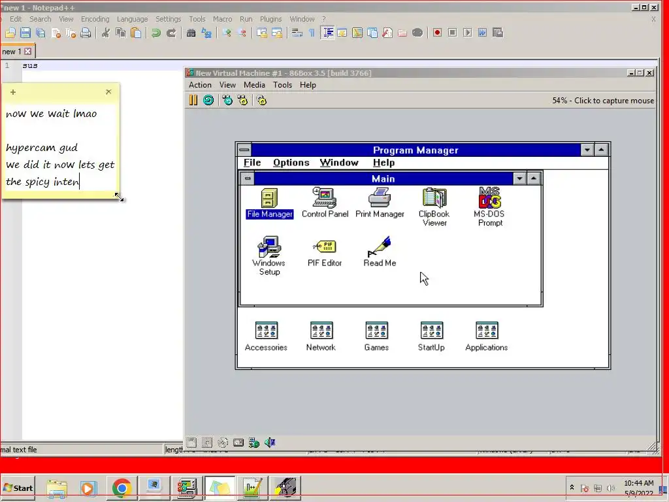Screen dimensions: 669x502
Task: Open the Main group control menu box
Action: pos(248,178)
